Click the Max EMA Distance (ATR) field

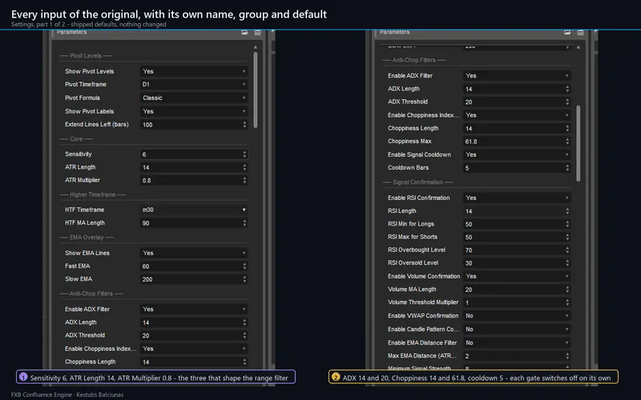pos(517,356)
